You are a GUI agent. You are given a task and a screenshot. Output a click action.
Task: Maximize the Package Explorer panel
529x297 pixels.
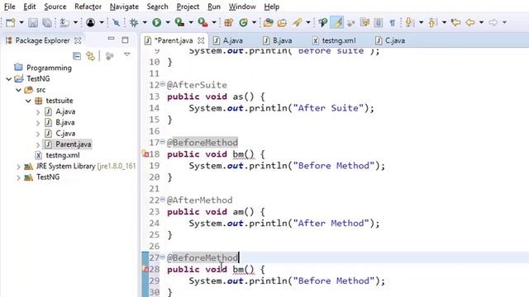pyautogui.click(x=125, y=40)
